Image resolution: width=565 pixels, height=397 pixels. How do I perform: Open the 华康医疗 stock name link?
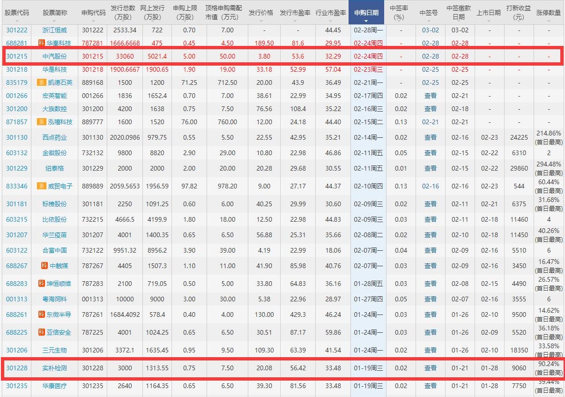click(x=55, y=386)
